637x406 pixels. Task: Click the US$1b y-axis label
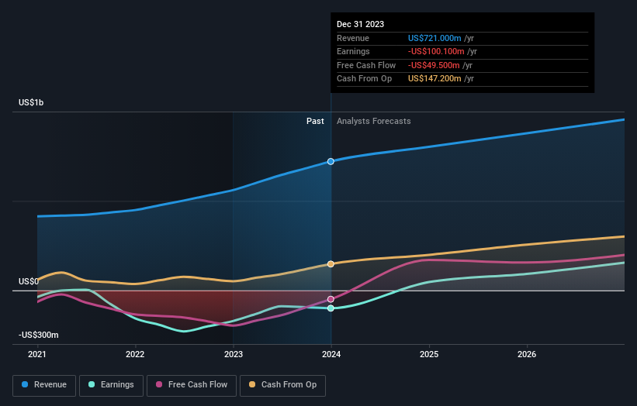coord(31,102)
